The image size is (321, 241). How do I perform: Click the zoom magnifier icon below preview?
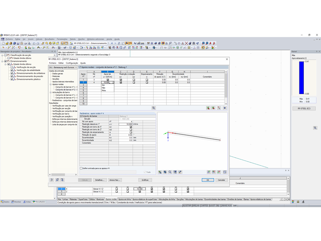pyautogui.click(x=170, y=172)
